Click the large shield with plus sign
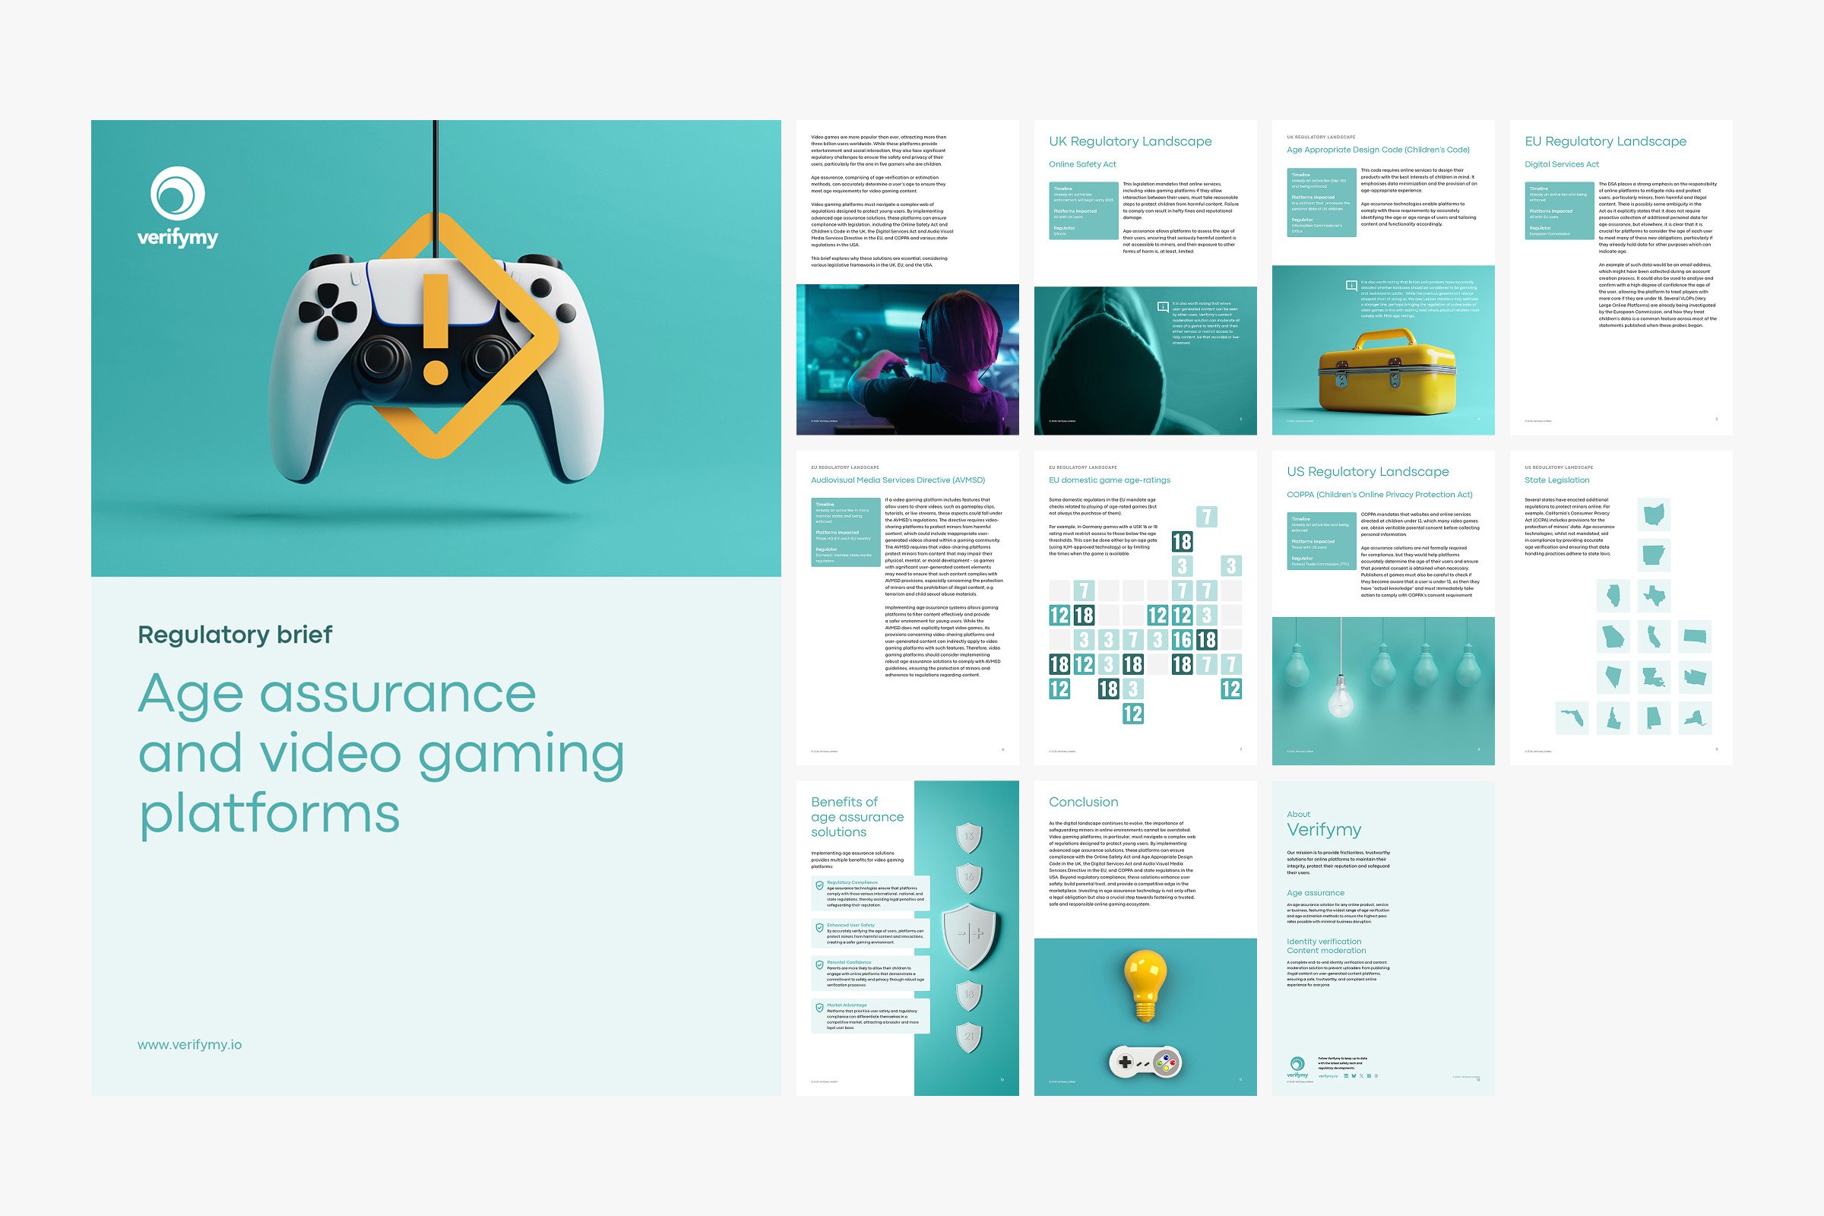The width and height of the screenshot is (1824, 1216). point(970,936)
